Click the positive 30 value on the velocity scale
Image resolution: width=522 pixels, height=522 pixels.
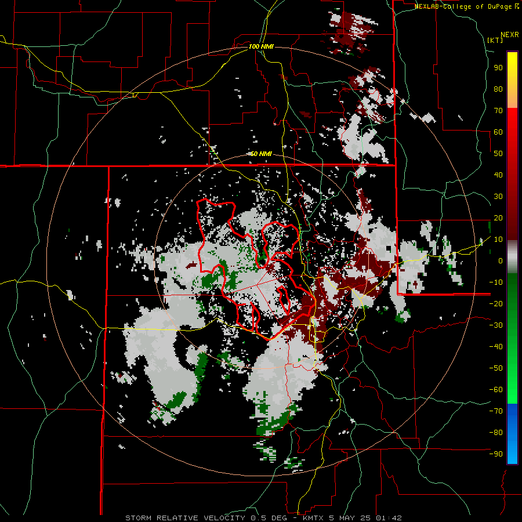coord(498,197)
